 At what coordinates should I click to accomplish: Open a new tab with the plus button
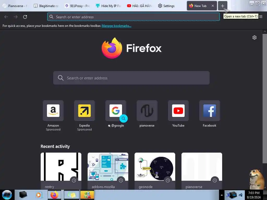point(223,6)
